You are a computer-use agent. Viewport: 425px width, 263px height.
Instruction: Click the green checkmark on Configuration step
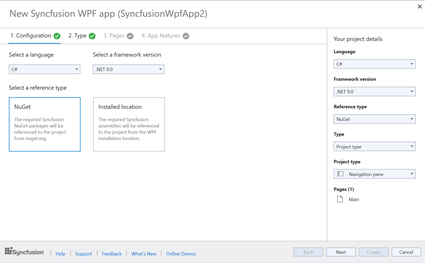(x=56, y=36)
